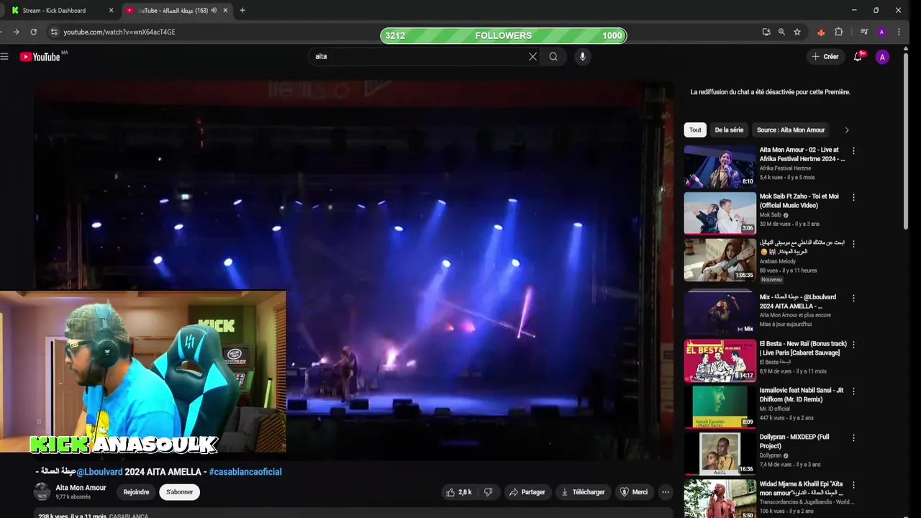The height and width of the screenshot is (518, 921).
Task: Open the Dollypran MIXDEEP thumbnail
Action: [x=720, y=453]
